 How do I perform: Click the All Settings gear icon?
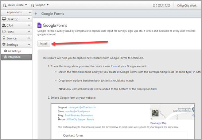point(5,51)
